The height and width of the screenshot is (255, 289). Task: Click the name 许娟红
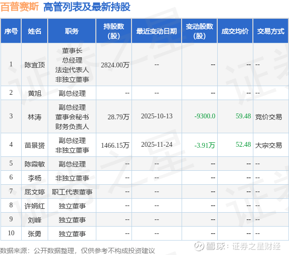pyautogui.click(x=35, y=206)
